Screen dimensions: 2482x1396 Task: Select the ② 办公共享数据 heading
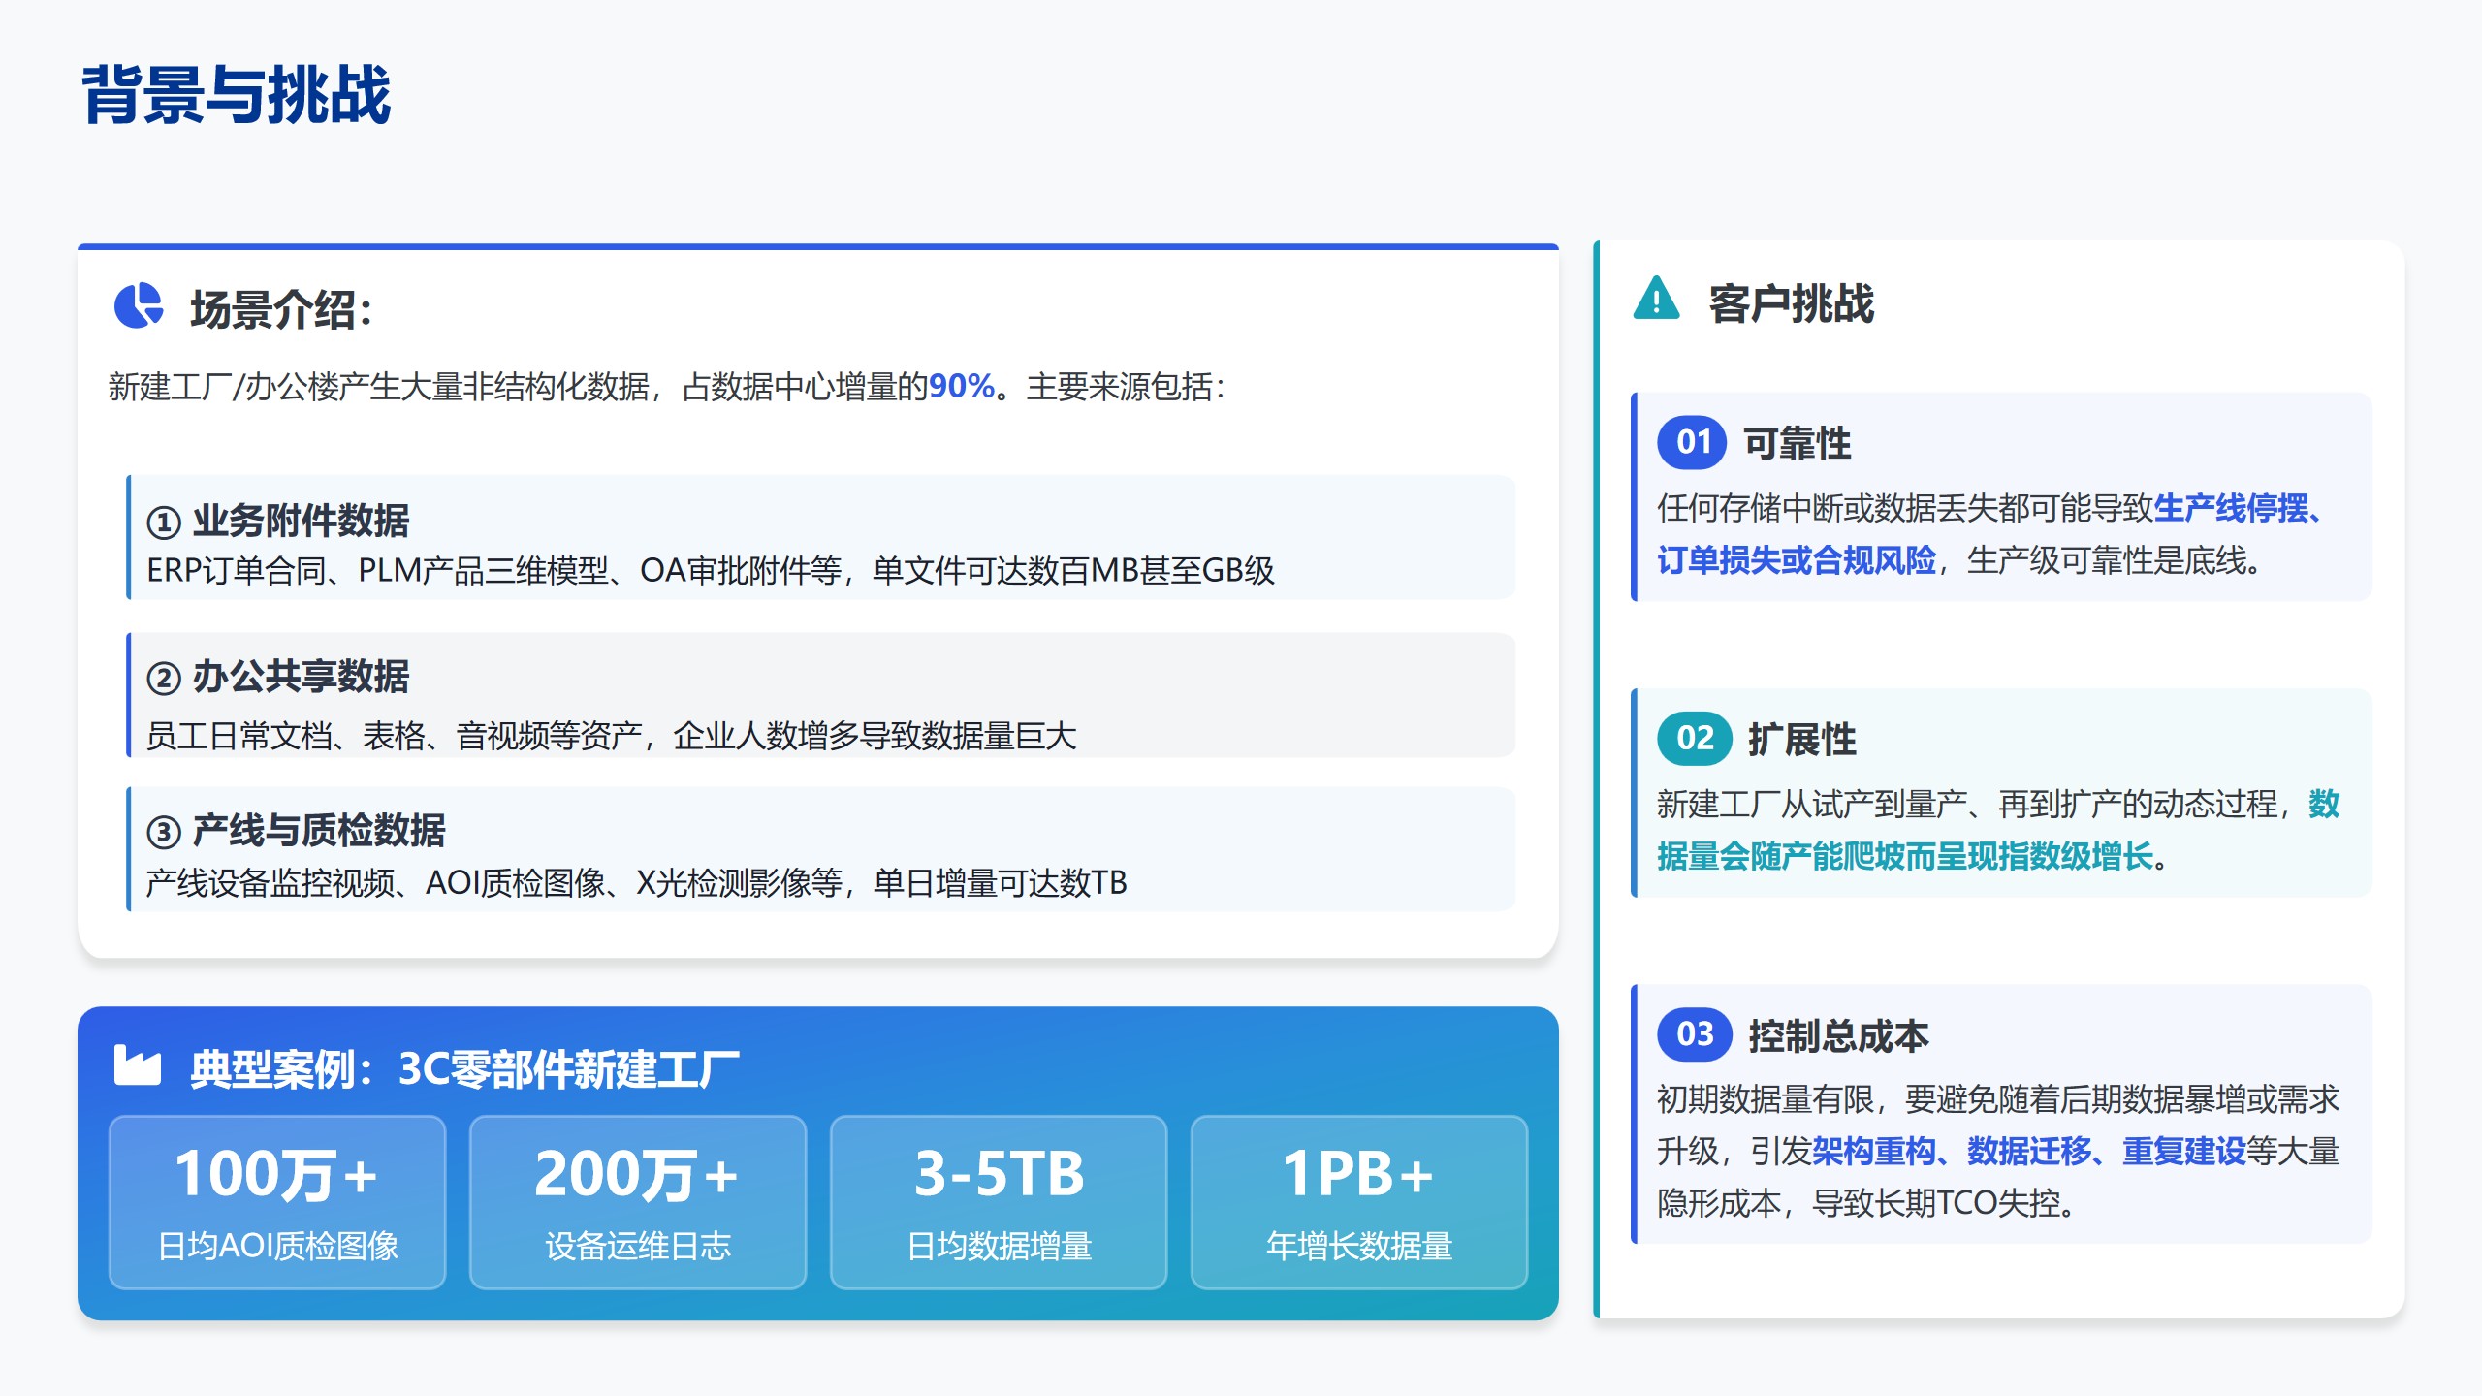click(x=277, y=677)
